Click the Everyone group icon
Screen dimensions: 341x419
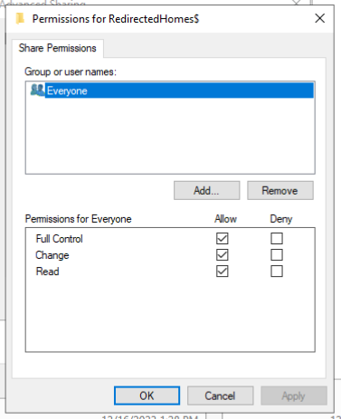(x=38, y=90)
